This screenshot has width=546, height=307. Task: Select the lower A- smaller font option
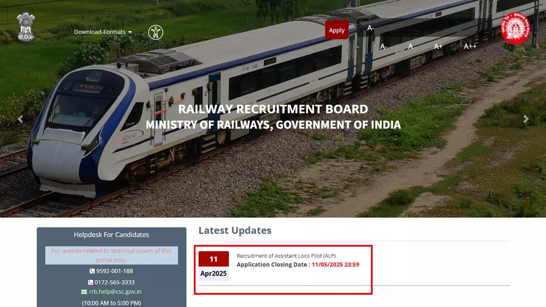click(x=384, y=46)
